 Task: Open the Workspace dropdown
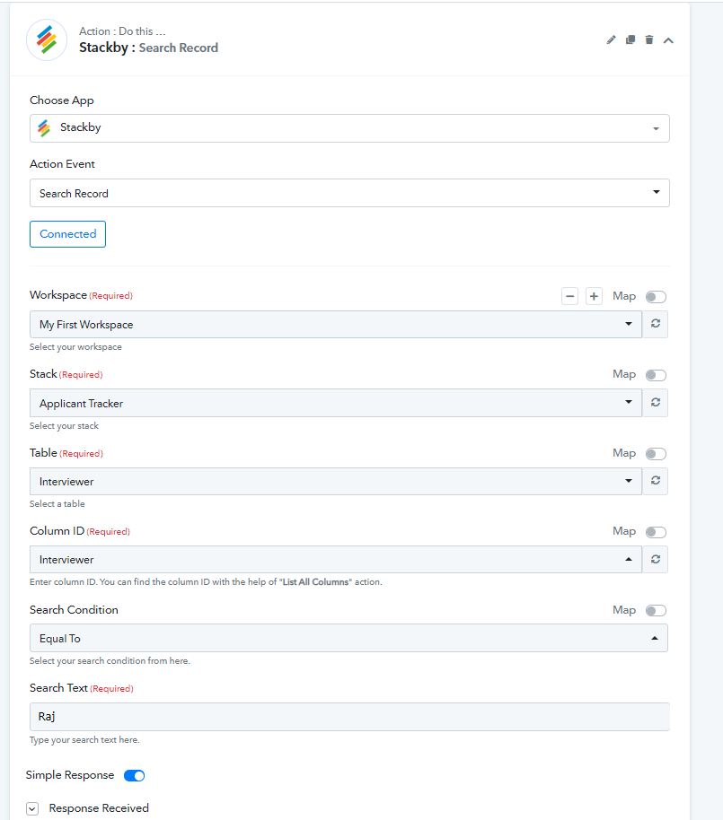click(336, 324)
